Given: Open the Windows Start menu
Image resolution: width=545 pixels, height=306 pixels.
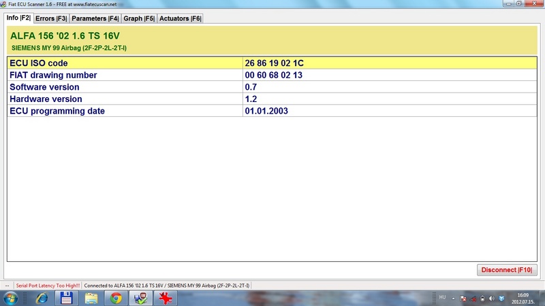Looking at the screenshot, I should (13, 298).
